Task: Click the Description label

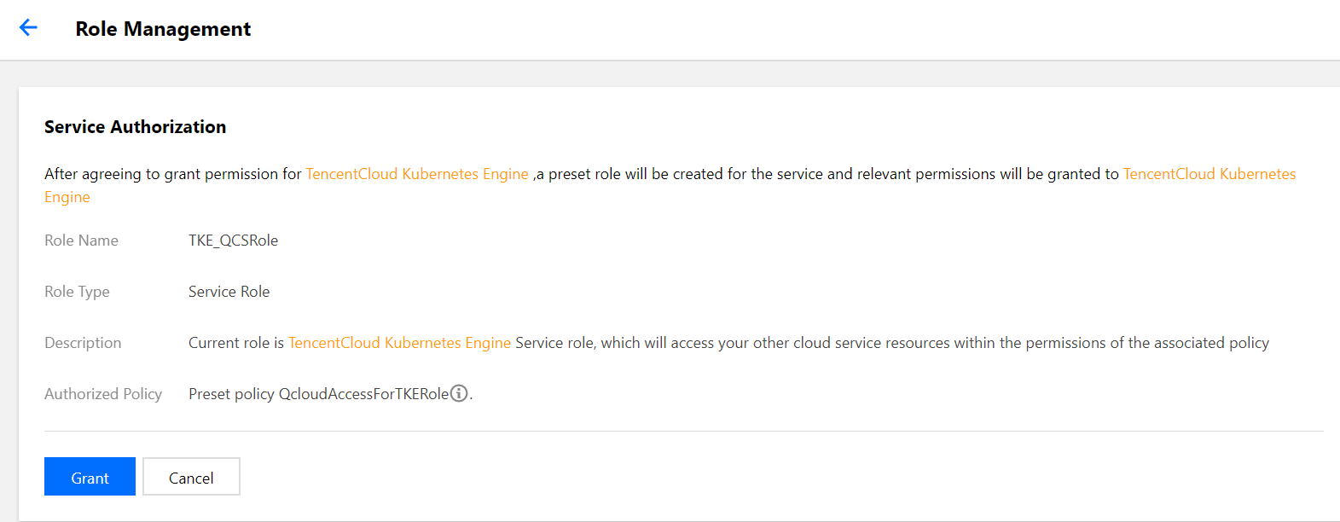Action: [x=83, y=343]
